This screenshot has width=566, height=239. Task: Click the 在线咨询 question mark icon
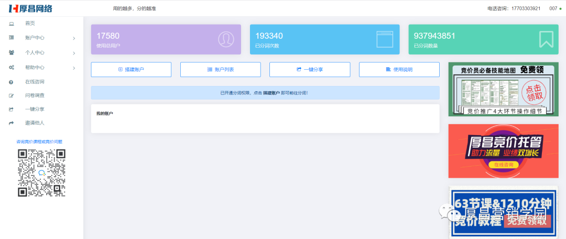[x=11, y=82]
